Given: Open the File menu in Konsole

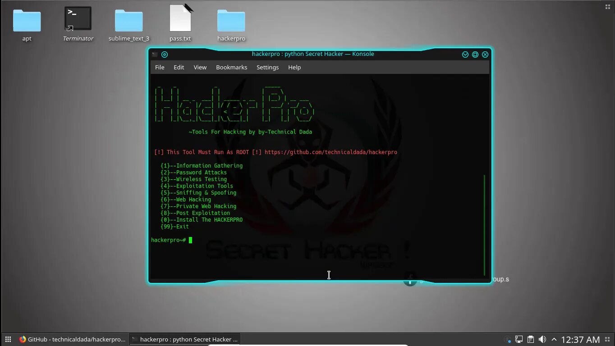Looking at the screenshot, I should (x=160, y=67).
